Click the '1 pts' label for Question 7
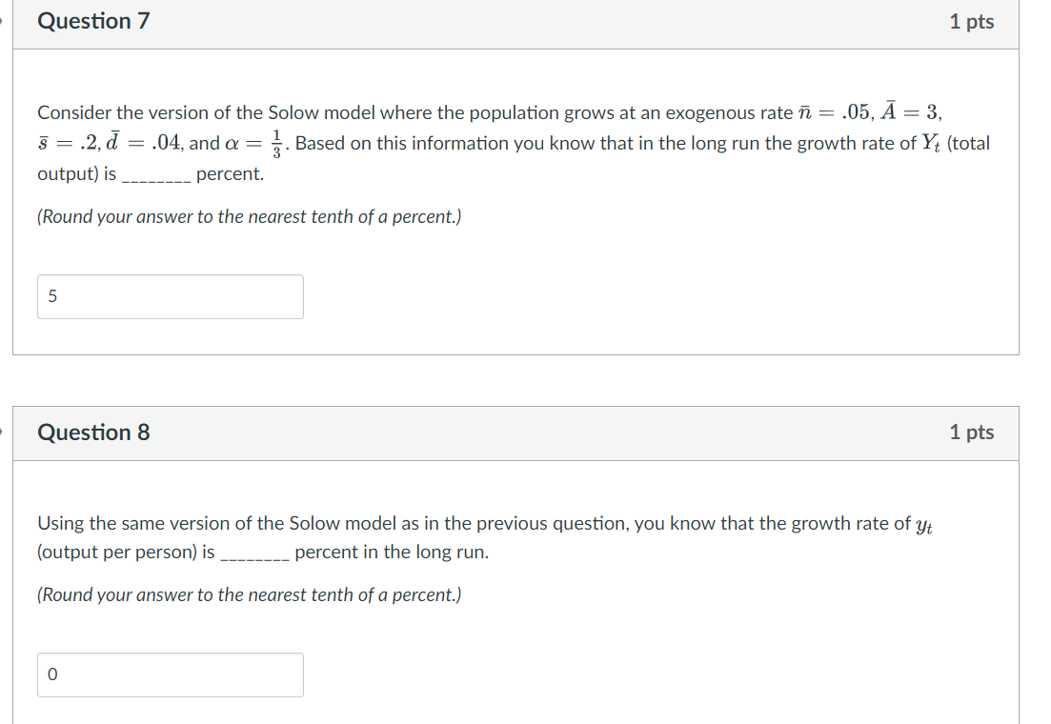Image resolution: width=1051 pixels, height=724 pixels. click(973, 21)
